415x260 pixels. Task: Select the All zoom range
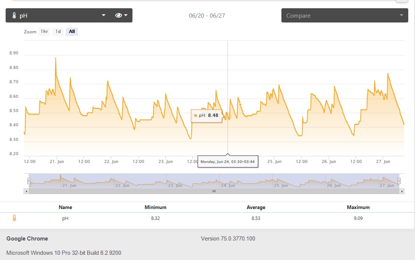[72, 31]
